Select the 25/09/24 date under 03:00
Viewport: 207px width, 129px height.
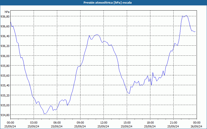coord(34,126)
